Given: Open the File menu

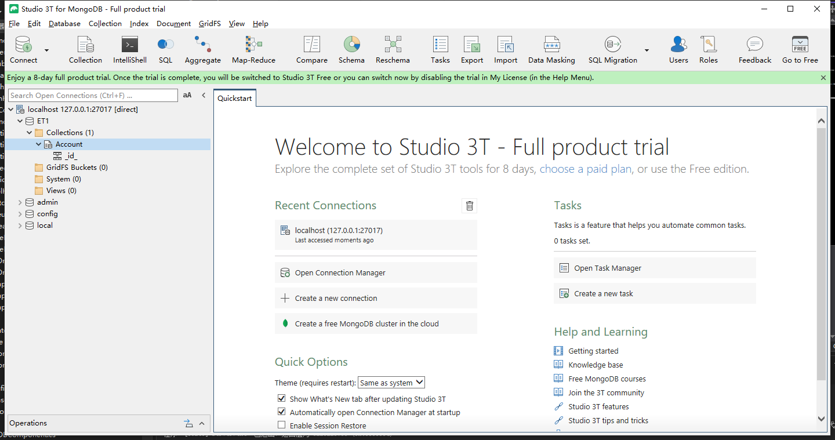Looking at the screenshot, I should (14, 24).
